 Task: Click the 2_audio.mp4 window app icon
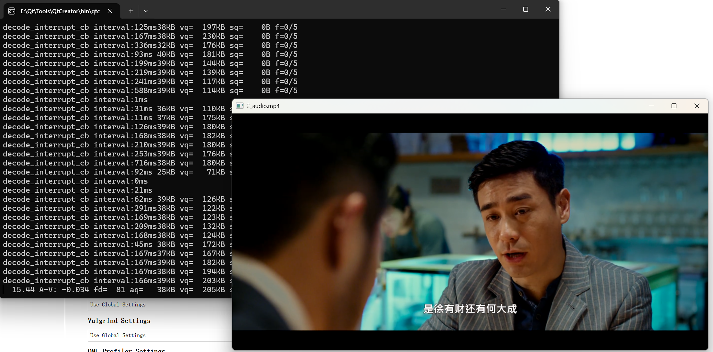tap(240, 106)
